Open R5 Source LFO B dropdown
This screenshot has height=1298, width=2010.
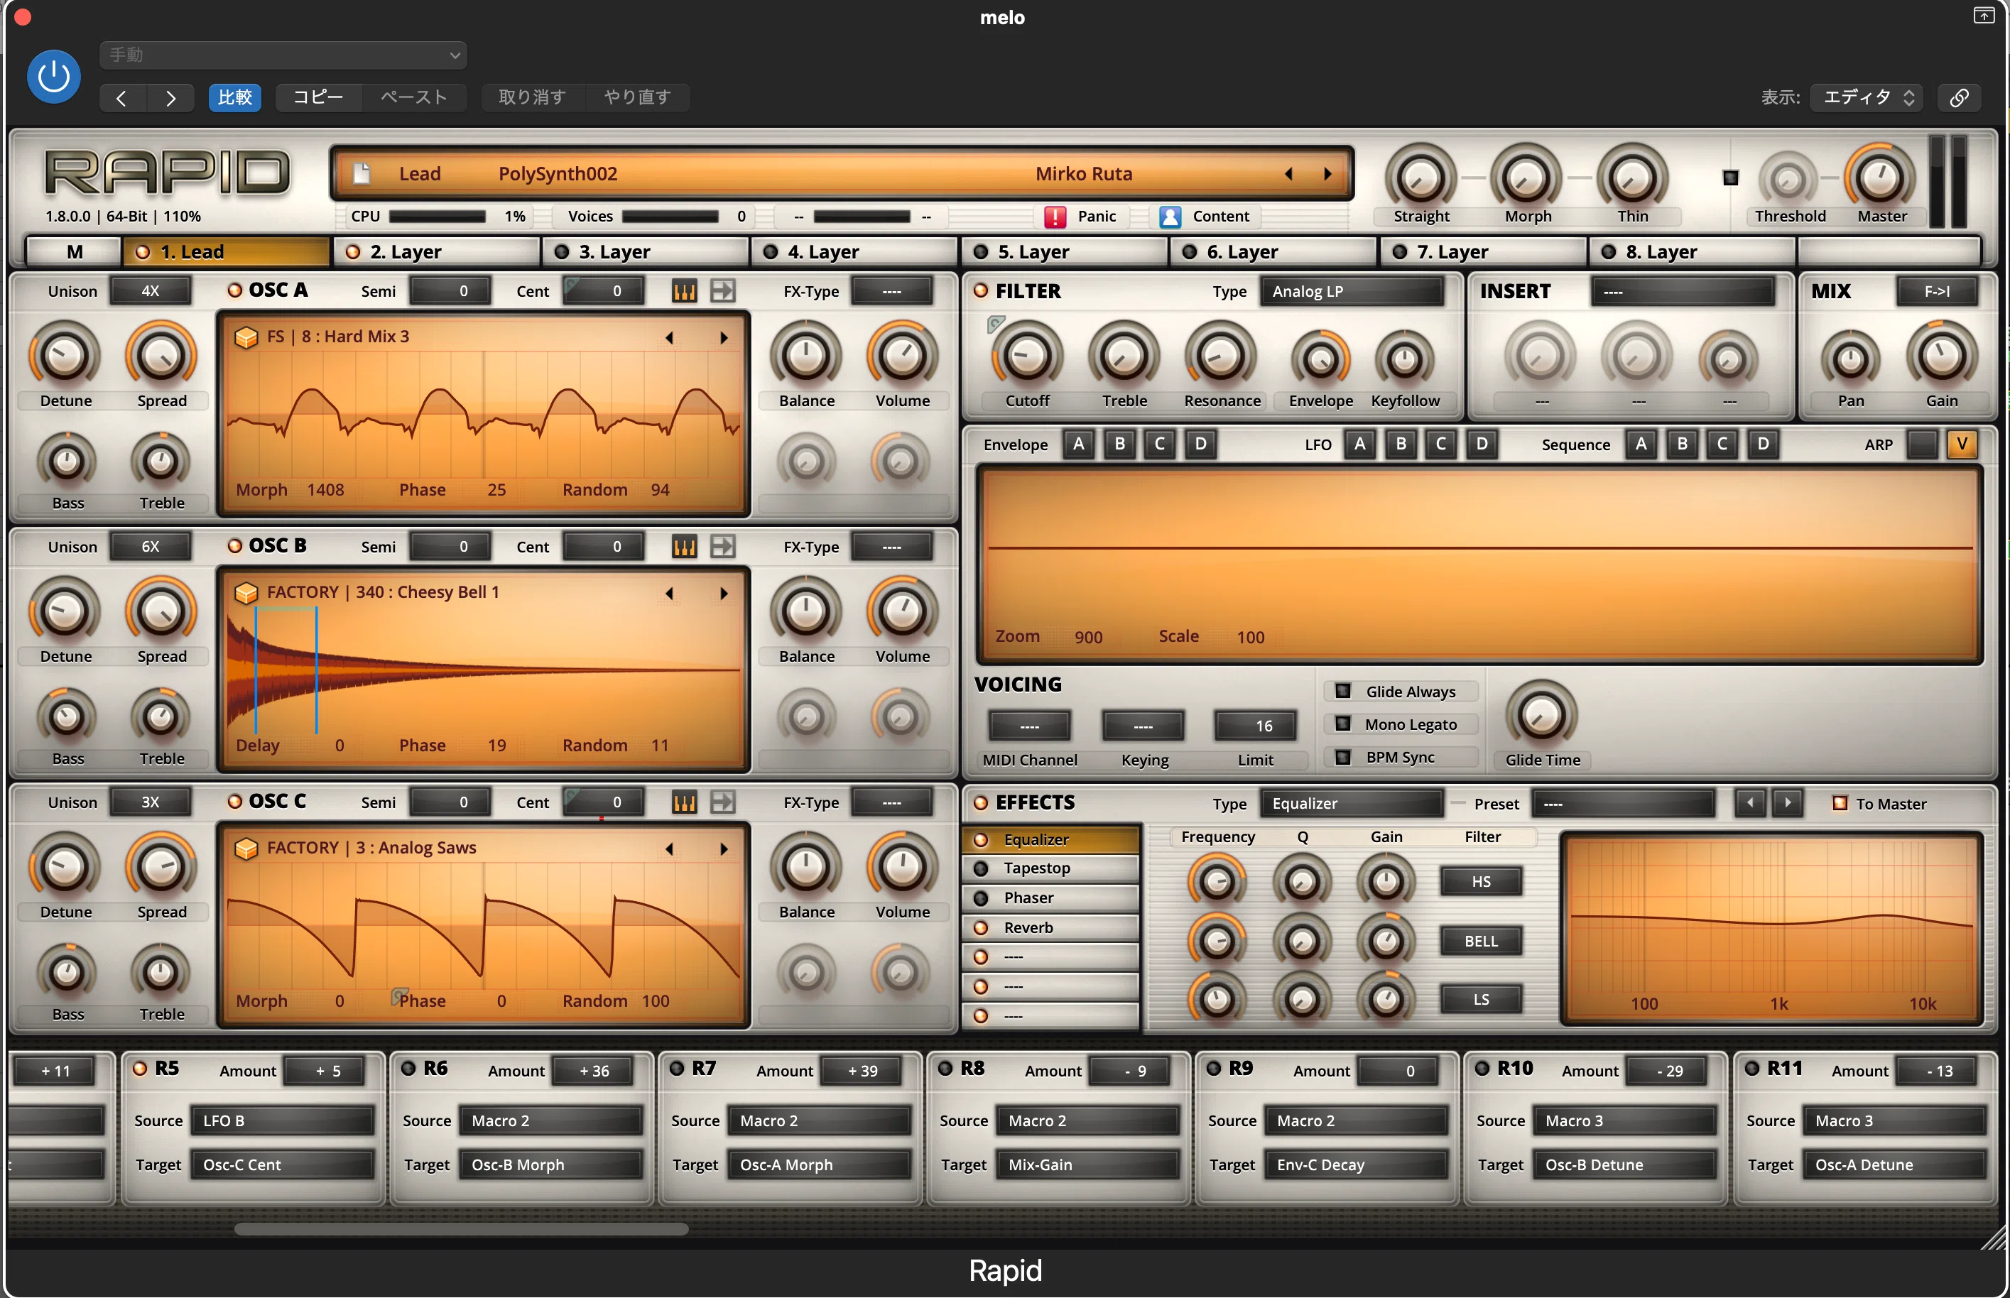283,1120
